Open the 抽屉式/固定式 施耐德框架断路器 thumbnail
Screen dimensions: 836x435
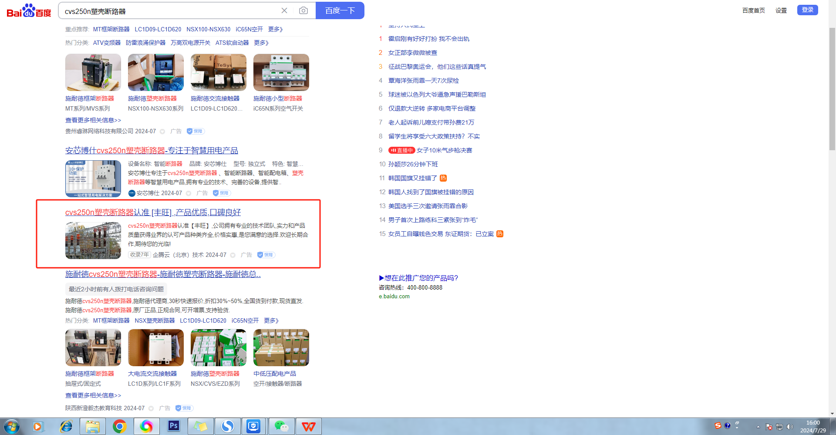coord(93,347)
